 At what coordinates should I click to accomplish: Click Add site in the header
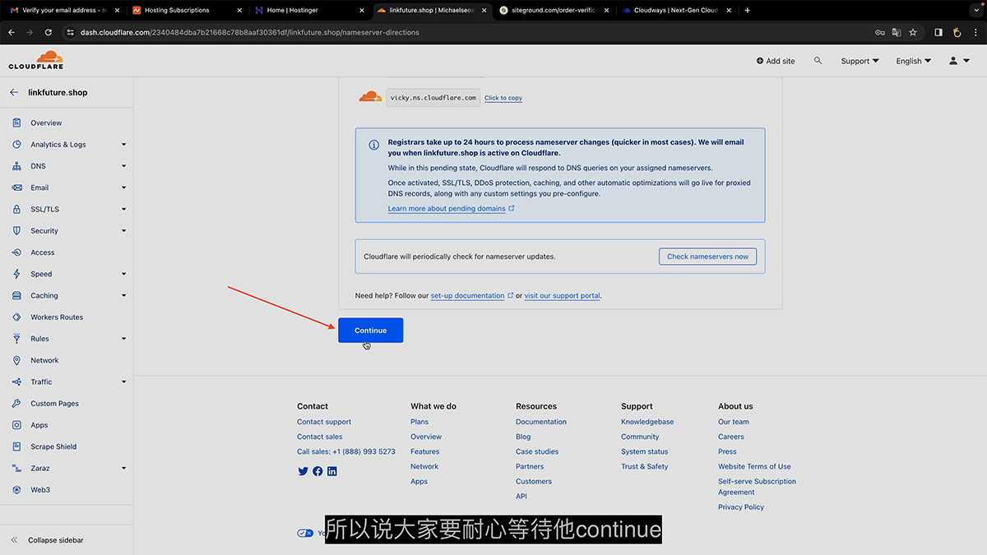776,61
